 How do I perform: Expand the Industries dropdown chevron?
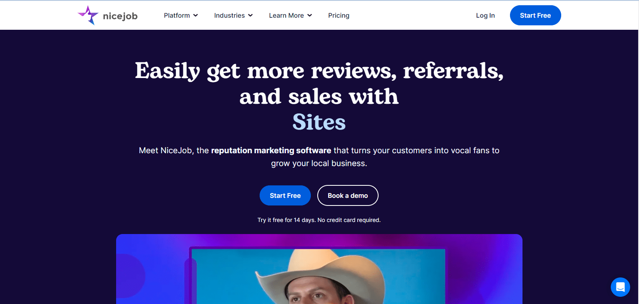point(250,15)
